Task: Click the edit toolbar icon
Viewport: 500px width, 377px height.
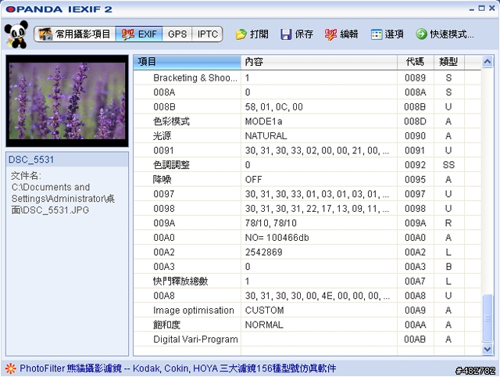Action: click(x=330, y=34)
